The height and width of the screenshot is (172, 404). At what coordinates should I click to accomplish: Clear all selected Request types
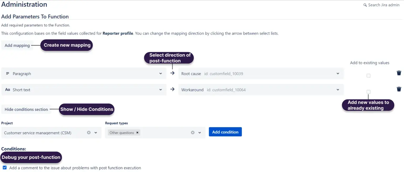193,133
